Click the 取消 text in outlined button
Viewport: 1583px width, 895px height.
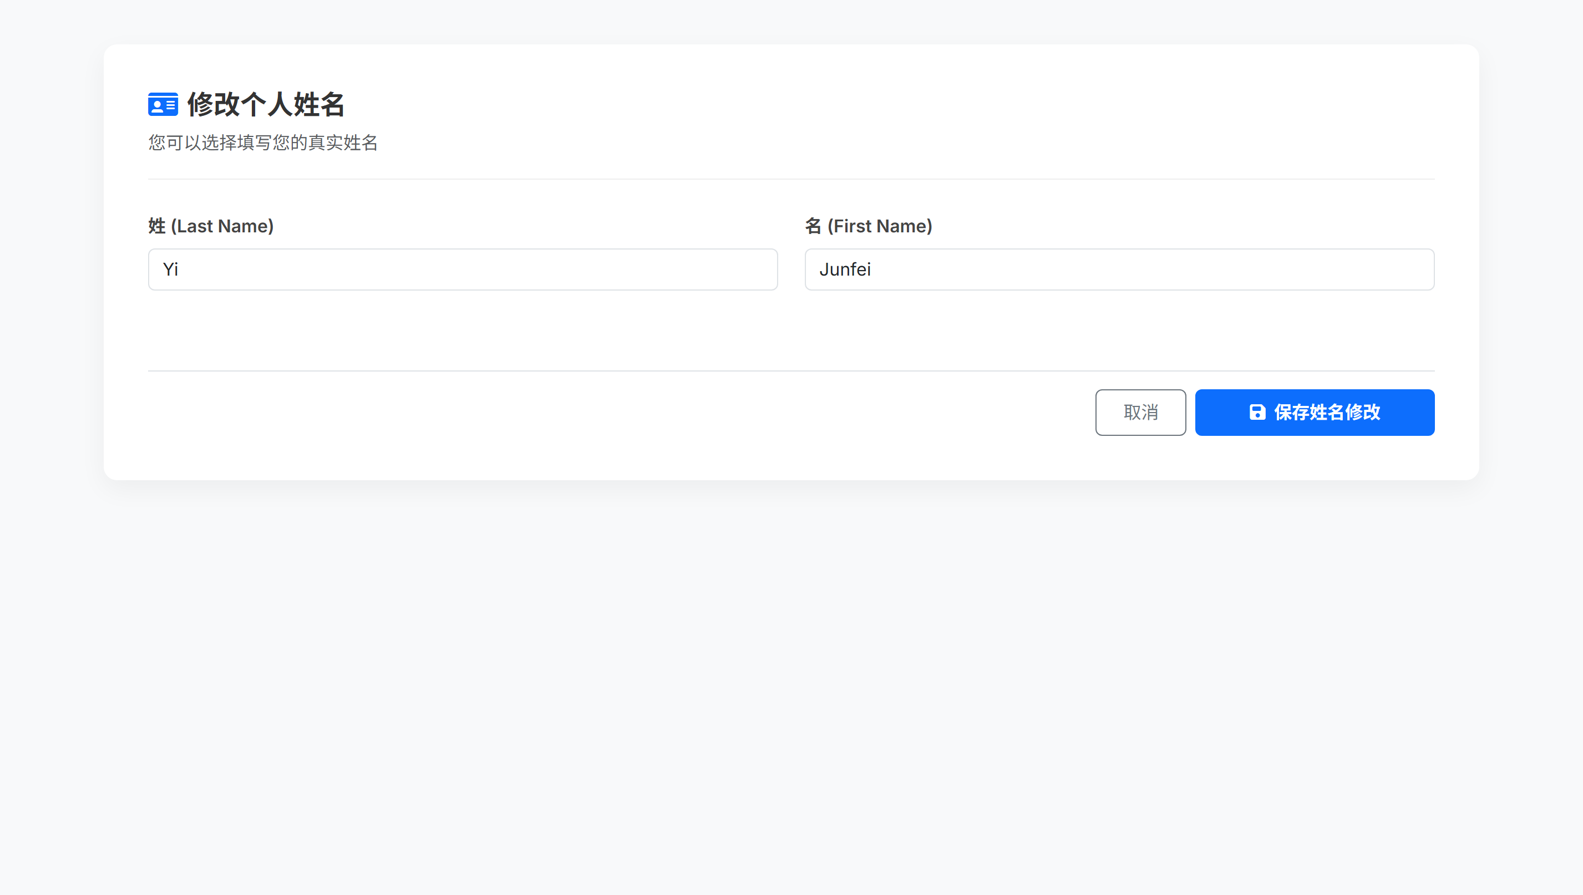[x=1140, y=412]
